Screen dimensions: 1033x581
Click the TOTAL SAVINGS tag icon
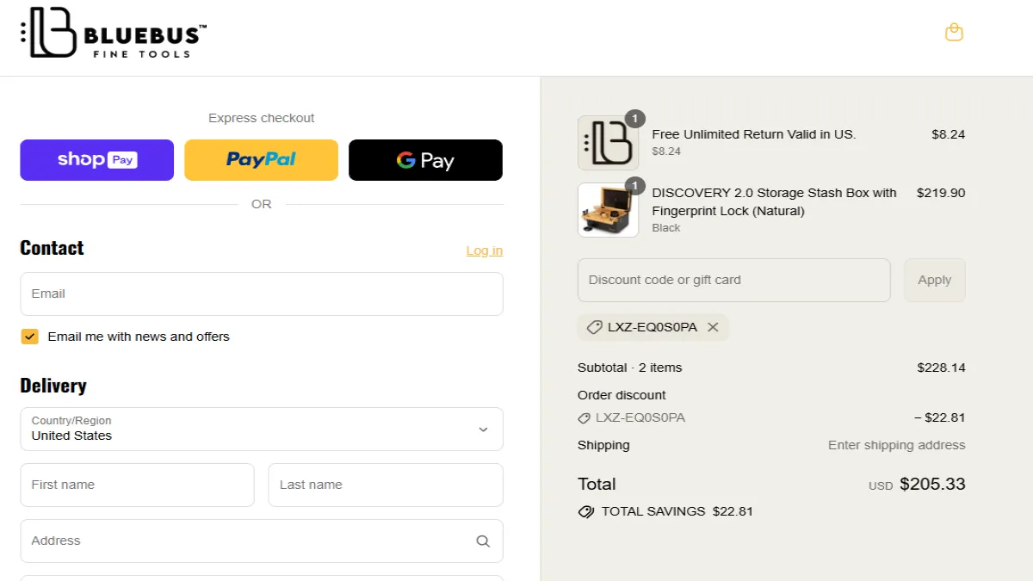[x=586, y=511]
